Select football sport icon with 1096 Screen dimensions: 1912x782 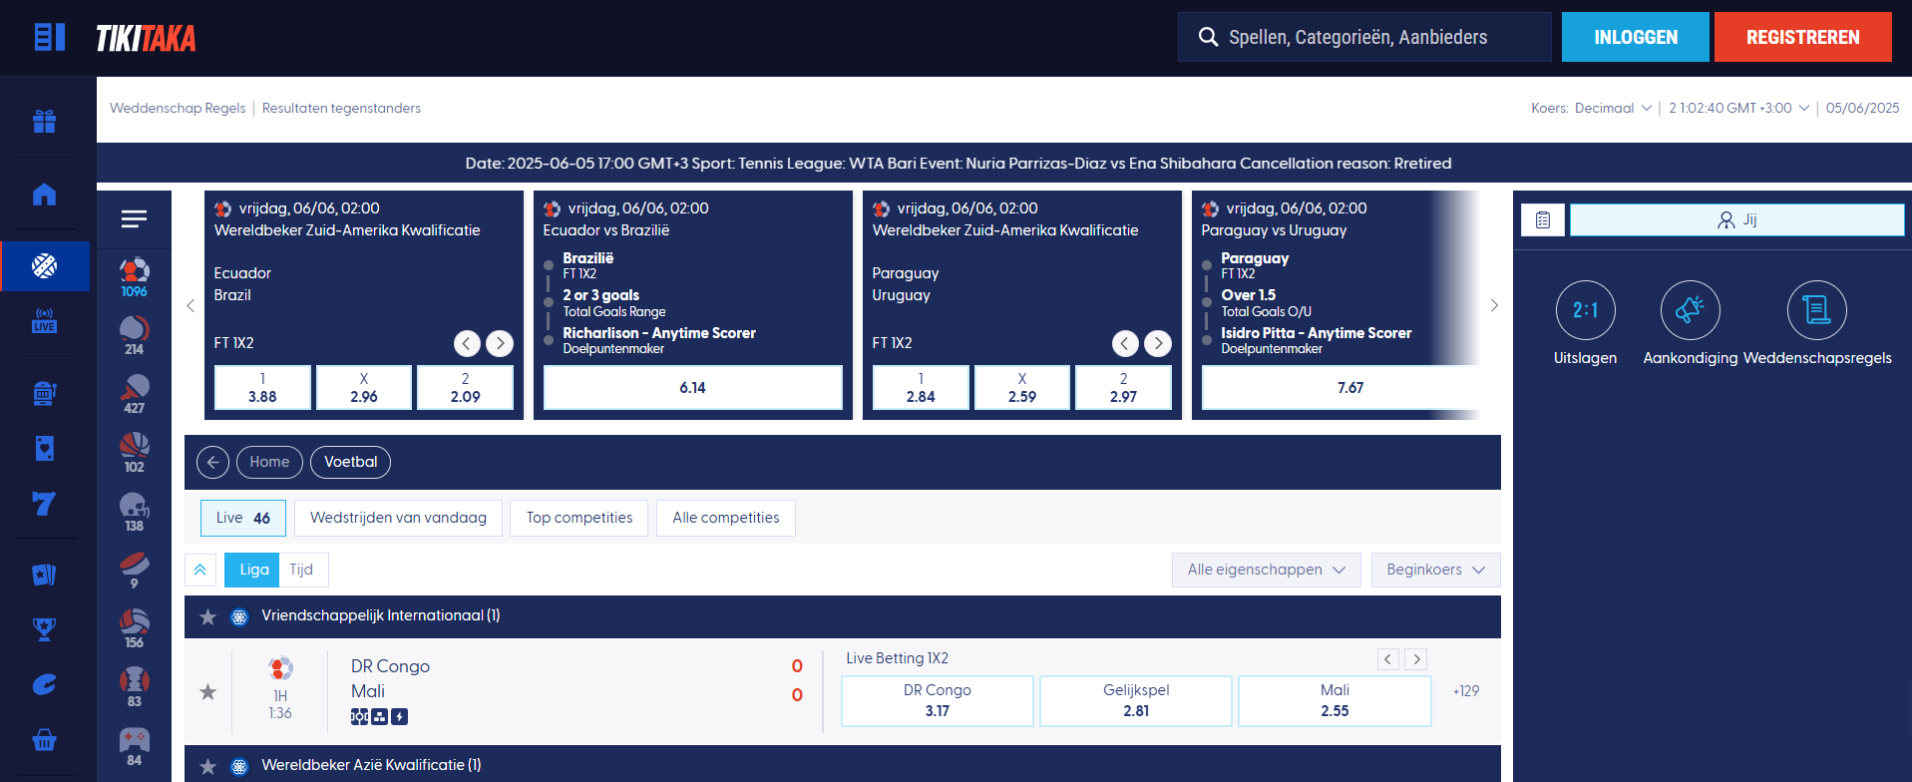pos(134,277)
